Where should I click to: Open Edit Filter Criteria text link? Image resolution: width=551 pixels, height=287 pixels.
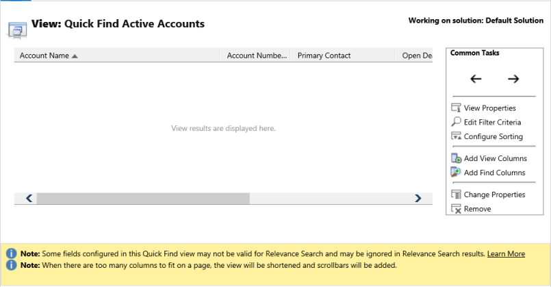pyautogui.click(x=492, y=122)
